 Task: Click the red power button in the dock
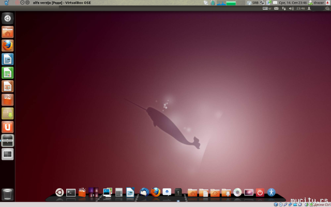coord(260,193)
